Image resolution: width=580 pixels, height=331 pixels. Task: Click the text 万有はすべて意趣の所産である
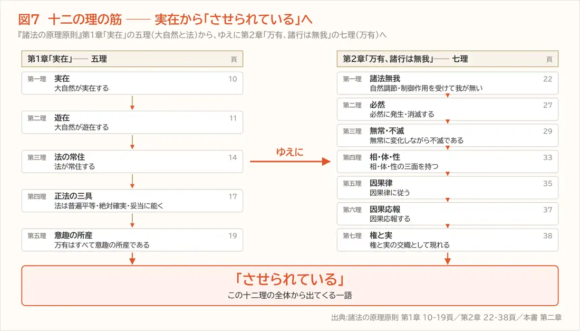click(x=102, y=245)
